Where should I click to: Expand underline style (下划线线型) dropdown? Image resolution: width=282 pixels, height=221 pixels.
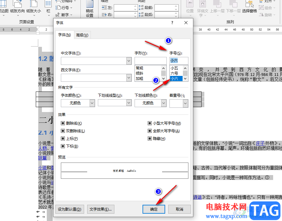pyautogui.click(x=129, y=103)
